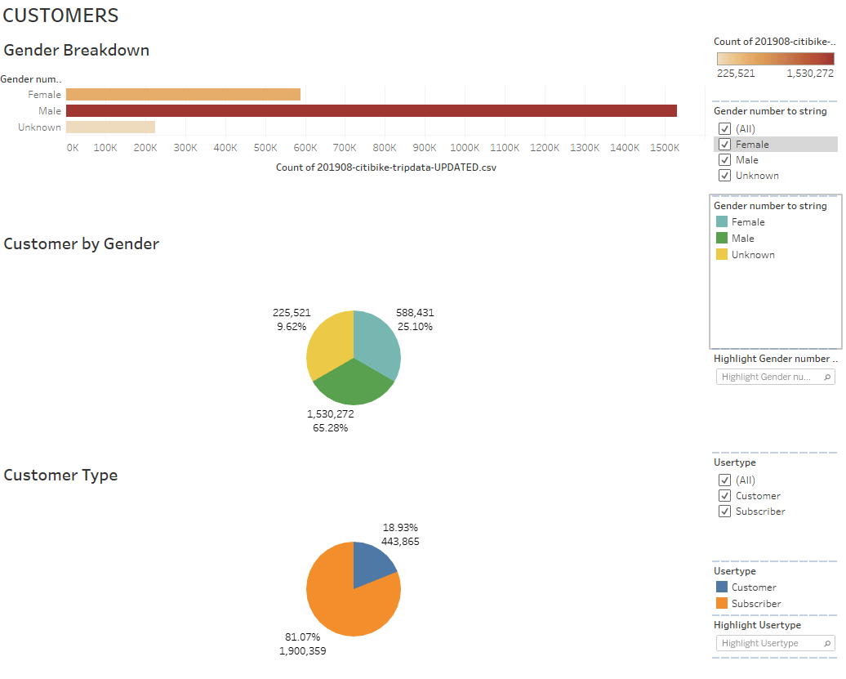Click the yellow Unknown legend swatch
This screenshot has height=679, width=846.
[724, 254]
